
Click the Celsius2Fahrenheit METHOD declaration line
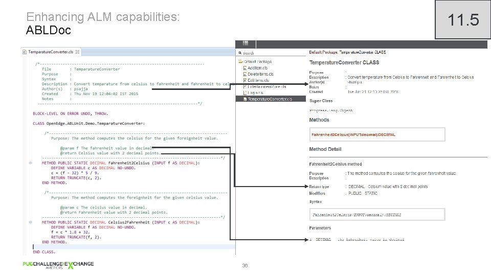(121, 222)
